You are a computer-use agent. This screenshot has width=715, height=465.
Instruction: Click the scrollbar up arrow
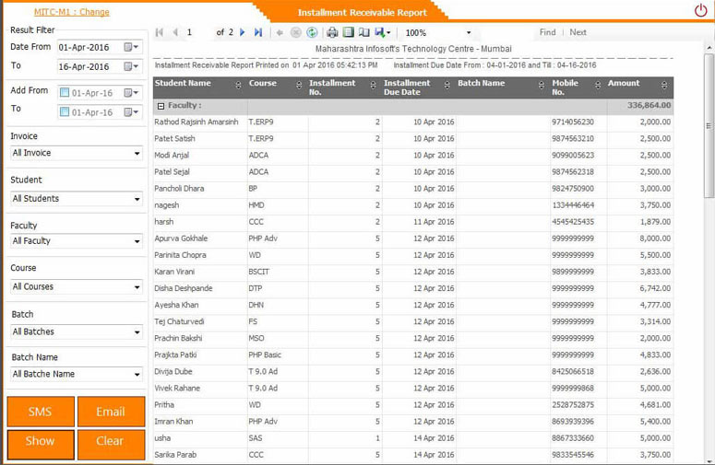pos(709,47)
